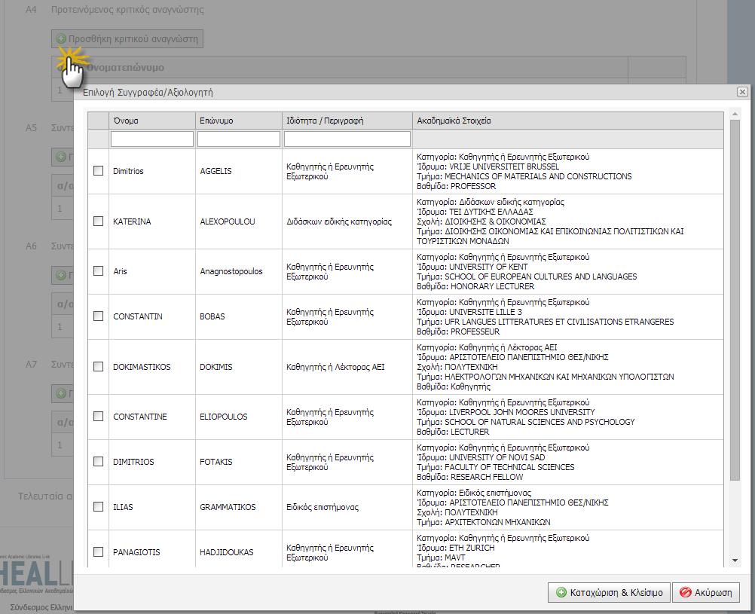Click the Βαθμίδα: PROFESSEUR line
Screen dimensions: 755x614
pyautogui.click(x=458, y=331)
